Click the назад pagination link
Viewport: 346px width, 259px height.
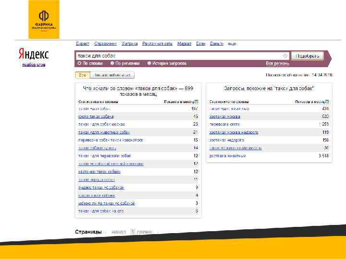click(119, 232)
